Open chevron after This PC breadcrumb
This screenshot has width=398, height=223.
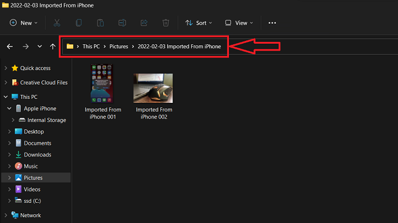click(104, 47)
